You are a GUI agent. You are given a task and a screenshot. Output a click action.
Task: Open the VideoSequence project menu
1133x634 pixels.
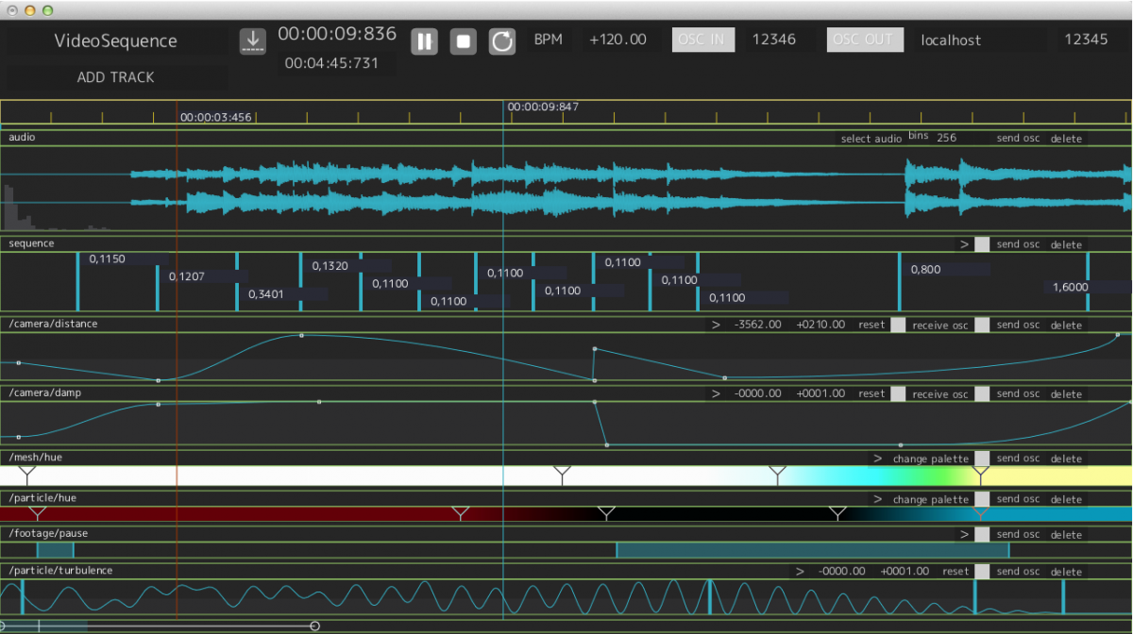point(116,41)
